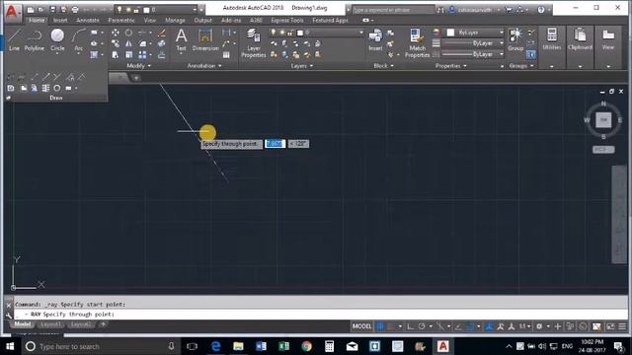Click the dynamic input distance field

(x=275, y=144)
